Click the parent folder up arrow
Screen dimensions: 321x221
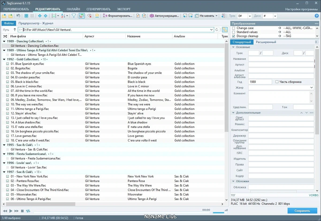[15, 30]
